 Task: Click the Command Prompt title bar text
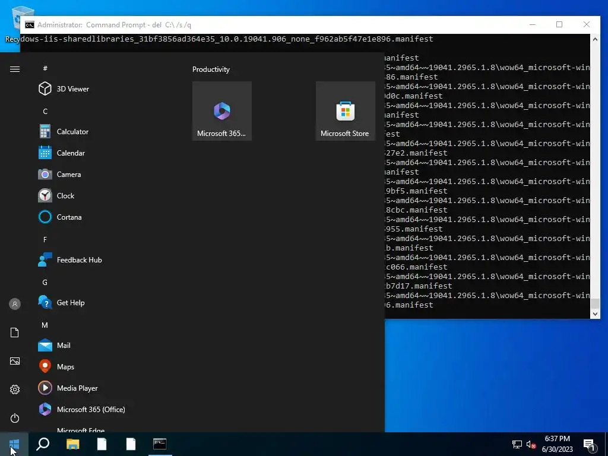point(114,25)
